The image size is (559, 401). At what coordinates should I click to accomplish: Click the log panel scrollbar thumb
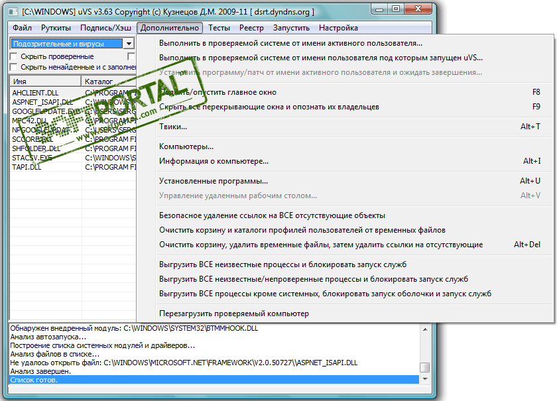point(425,367)
